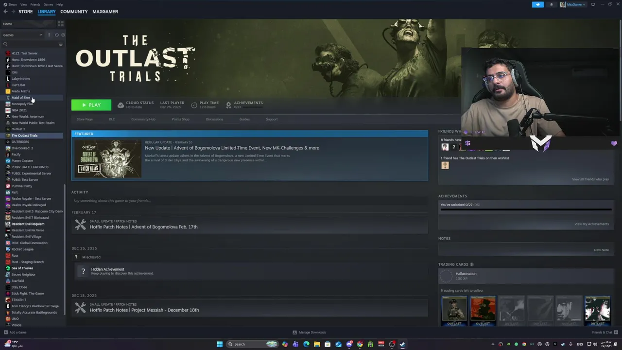Show ready-to-play games only icon
The width and height of the screenshot is (622, 350).
tap(63, 35)
